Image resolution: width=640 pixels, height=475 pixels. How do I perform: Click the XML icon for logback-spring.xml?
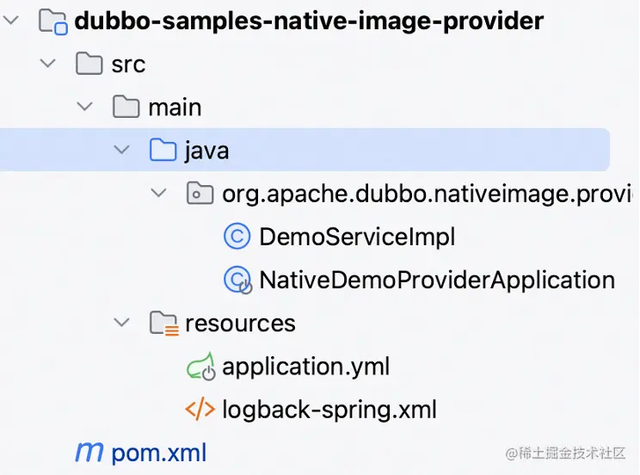[x=200, y=410]
